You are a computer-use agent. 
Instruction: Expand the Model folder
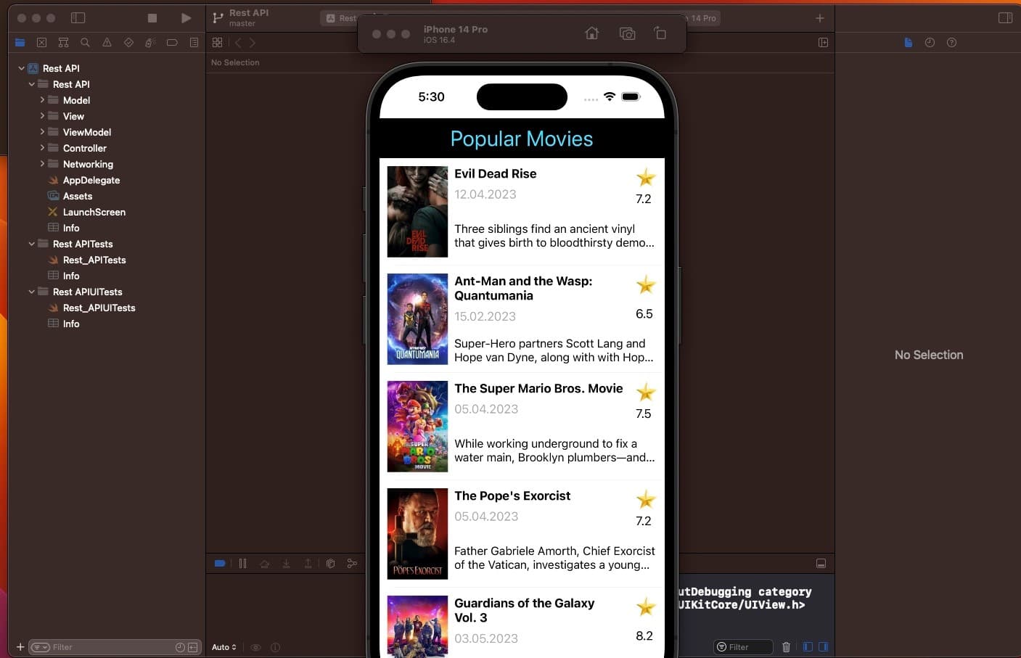click(42, 100)
